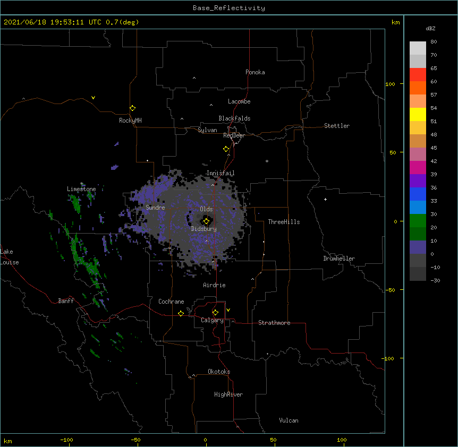Click the yellow v marker northwest of RockyMH

coord(93,98)
